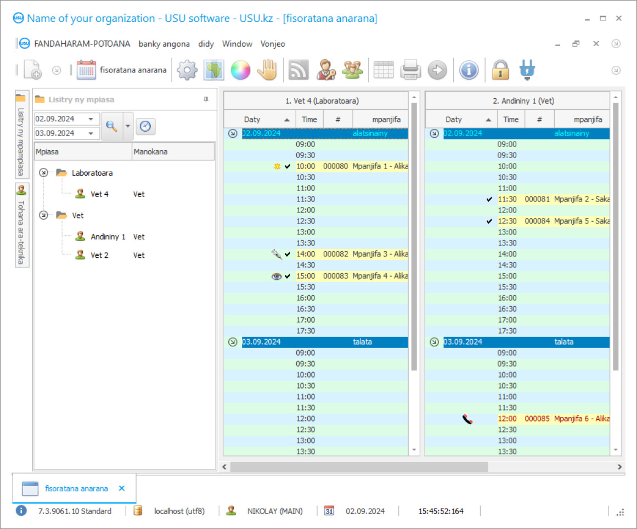Click the magnifier search button
This screenshot has height=529, width=637.
point(112,126)
